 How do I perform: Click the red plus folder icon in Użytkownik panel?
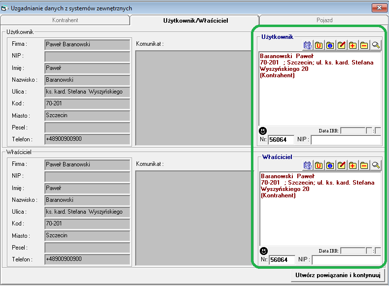tap(353, 45)
